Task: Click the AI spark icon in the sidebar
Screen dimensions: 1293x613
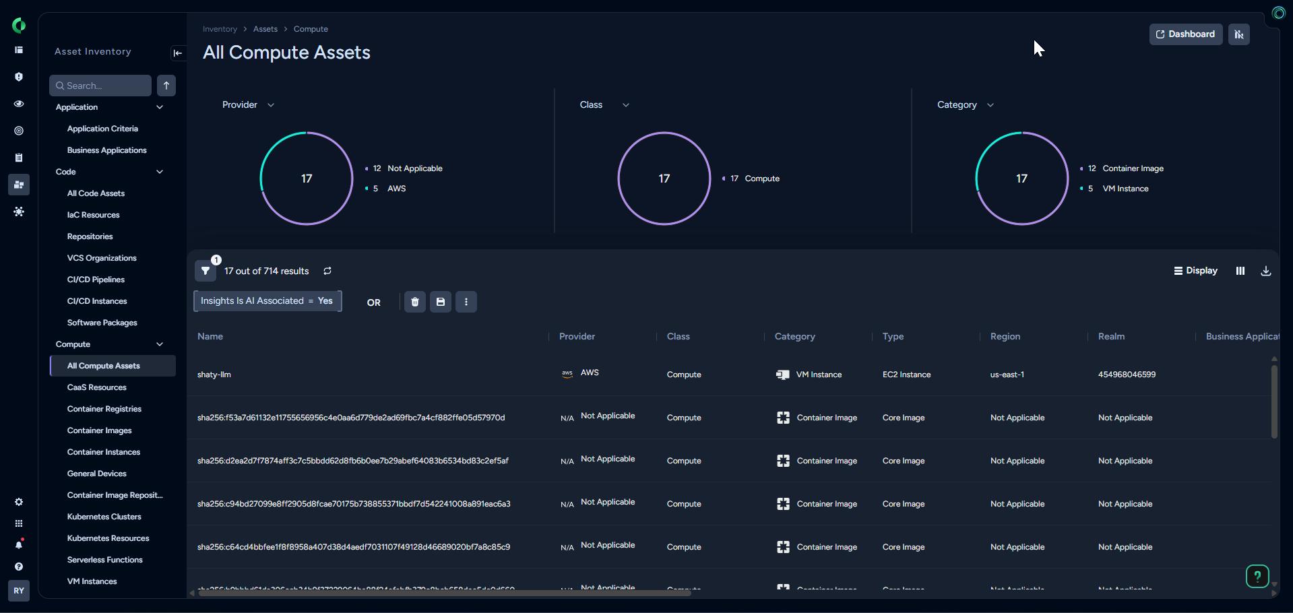Action: click(19, 212)
